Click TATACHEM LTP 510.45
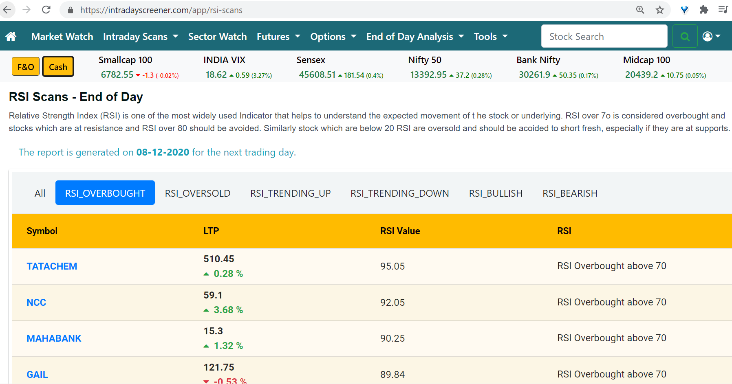 coord(219,259)
